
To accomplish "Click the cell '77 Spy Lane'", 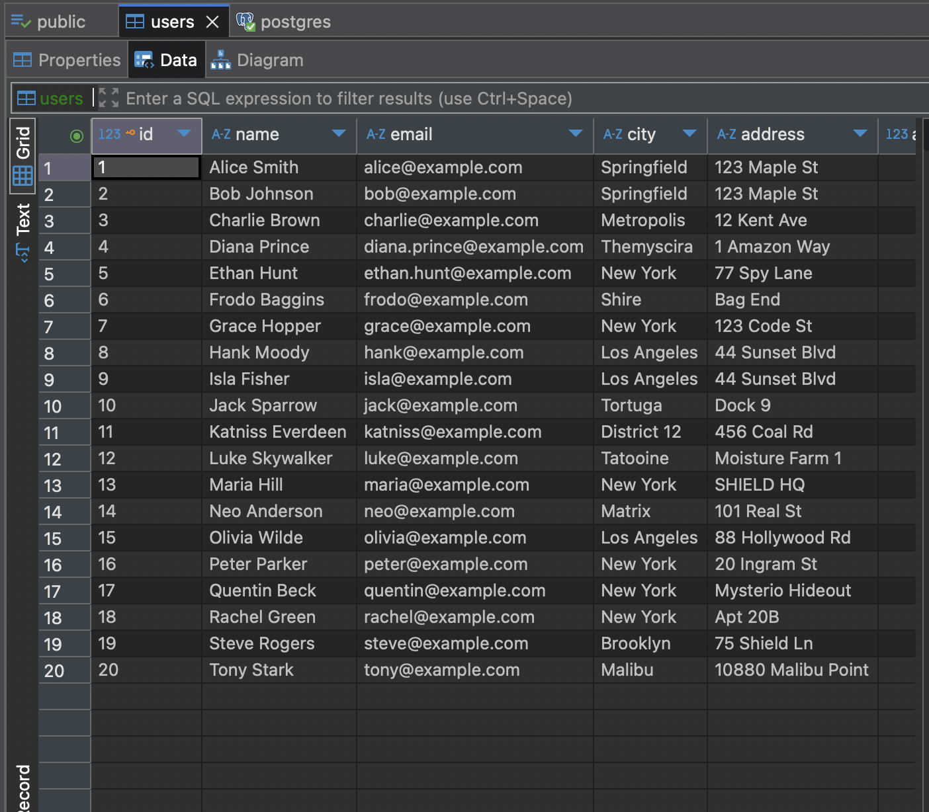I will tap(793, 273).
